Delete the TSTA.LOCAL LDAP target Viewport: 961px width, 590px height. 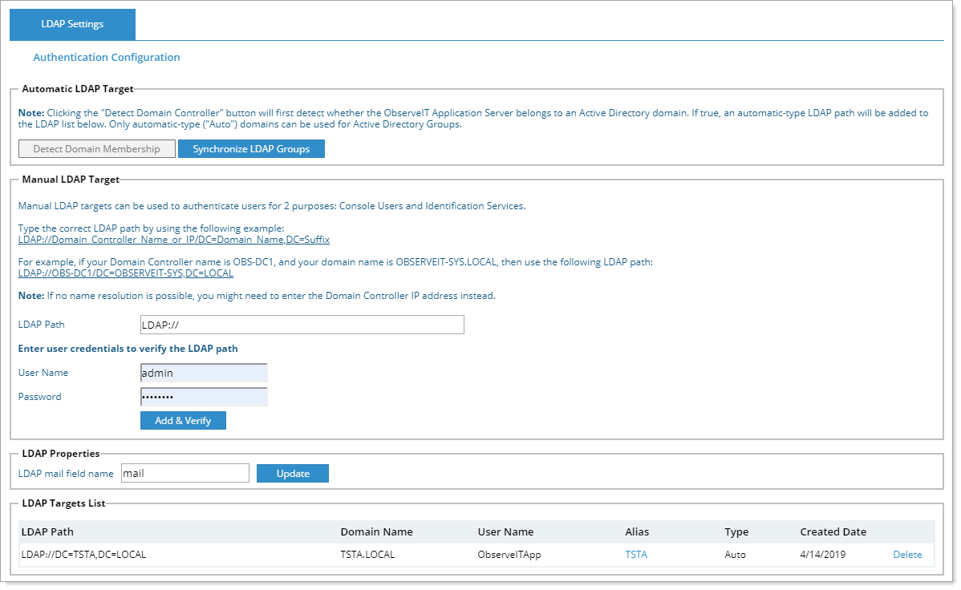click(x=907, y=555)
